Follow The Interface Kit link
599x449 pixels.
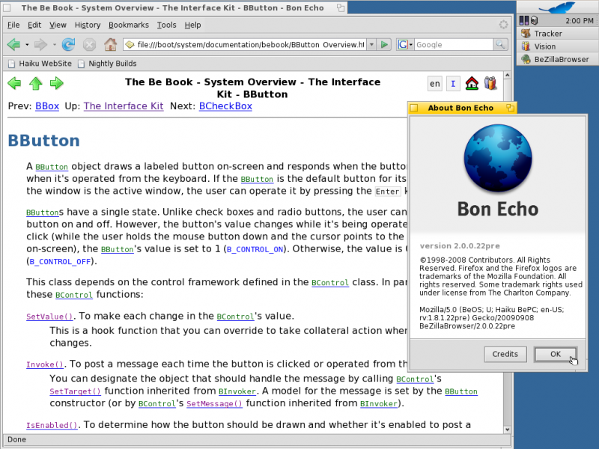tap(124, 106)
